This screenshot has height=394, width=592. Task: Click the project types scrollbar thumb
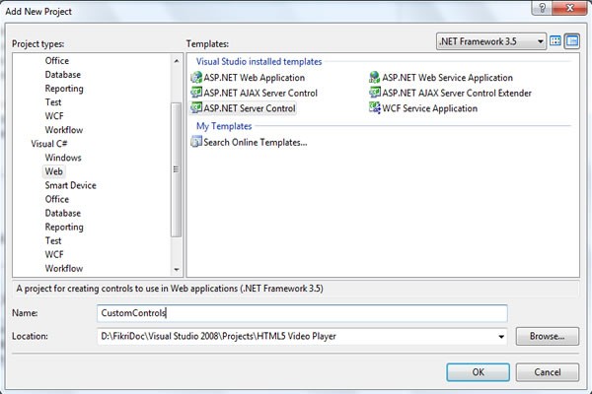(176, 169)
